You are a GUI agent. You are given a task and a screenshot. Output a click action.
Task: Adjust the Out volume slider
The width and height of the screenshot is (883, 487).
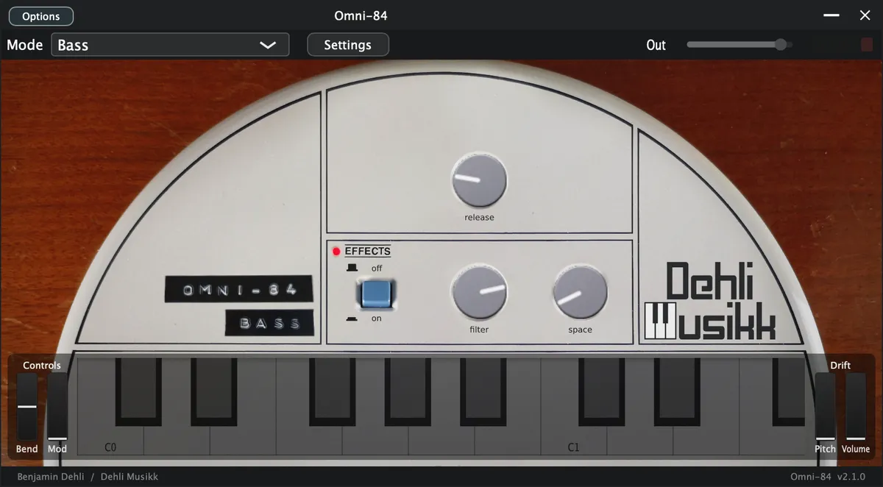pos(739,45)
